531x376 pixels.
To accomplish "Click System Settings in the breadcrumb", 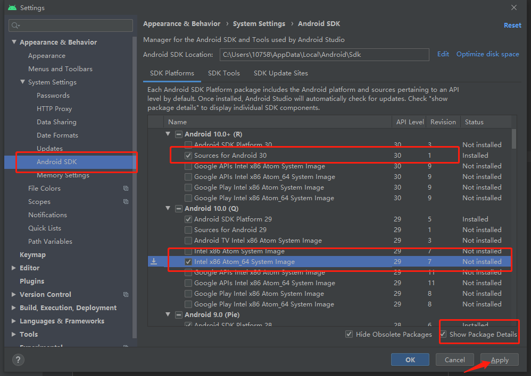I will (259, 24).
